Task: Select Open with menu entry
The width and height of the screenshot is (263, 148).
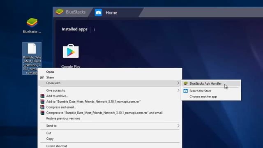Action: coord(110,83)
